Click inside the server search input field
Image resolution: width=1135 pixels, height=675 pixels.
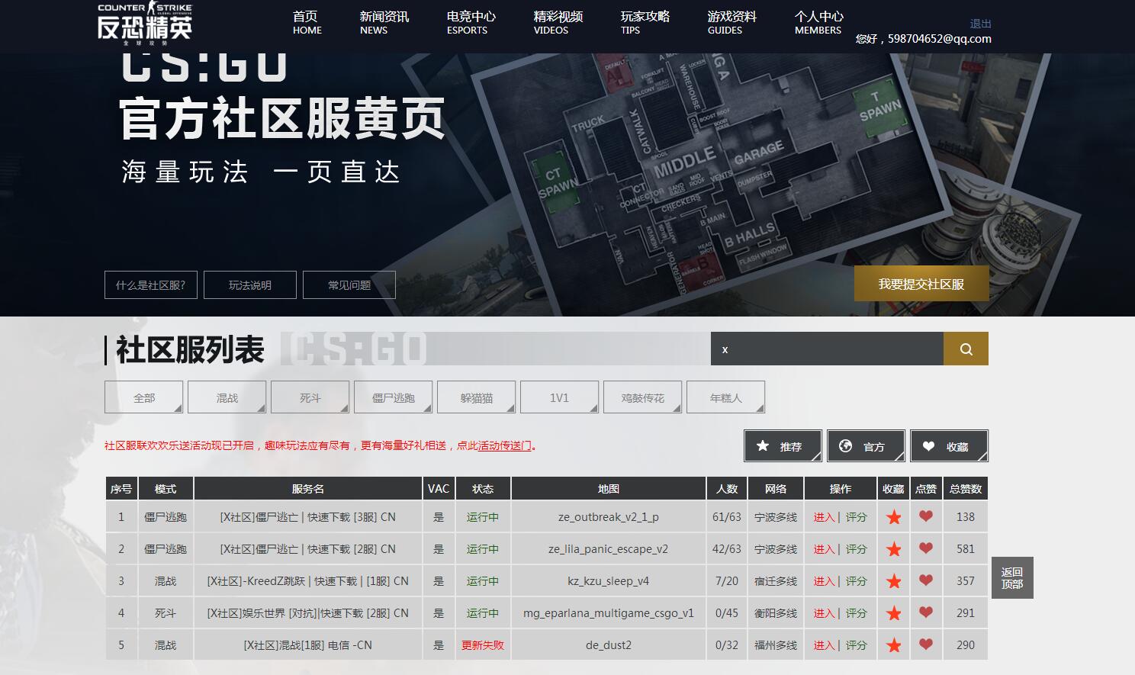pyautogui.click(x=824, y=349)
